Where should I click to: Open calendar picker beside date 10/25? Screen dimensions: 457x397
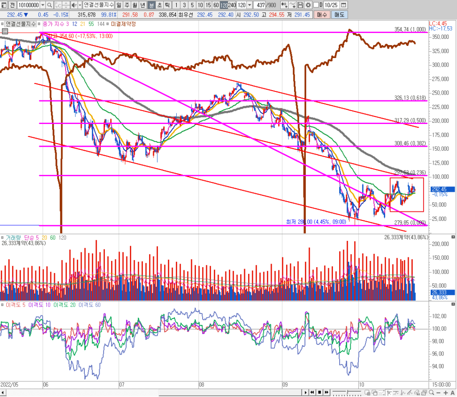(x=343, y=5)
